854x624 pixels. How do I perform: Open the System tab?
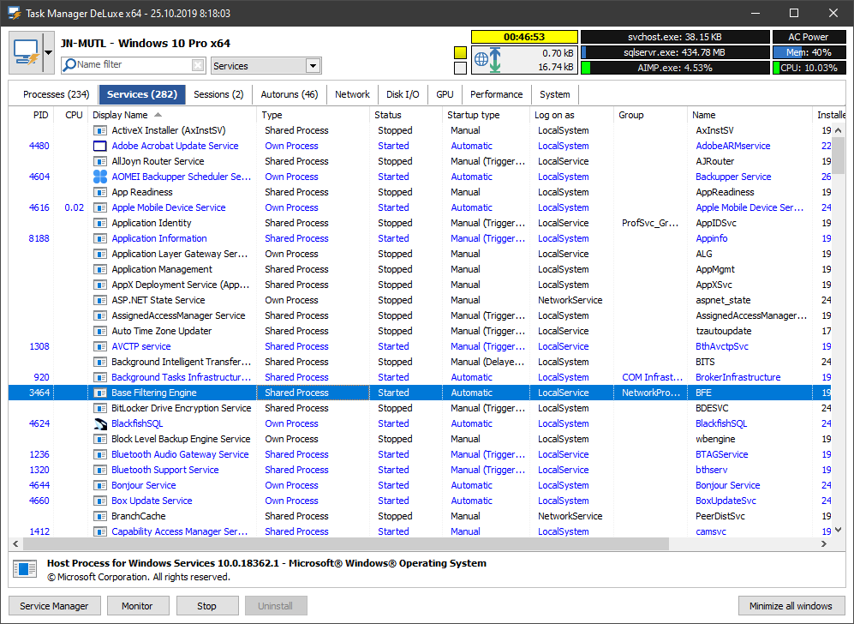click(555, 94)
